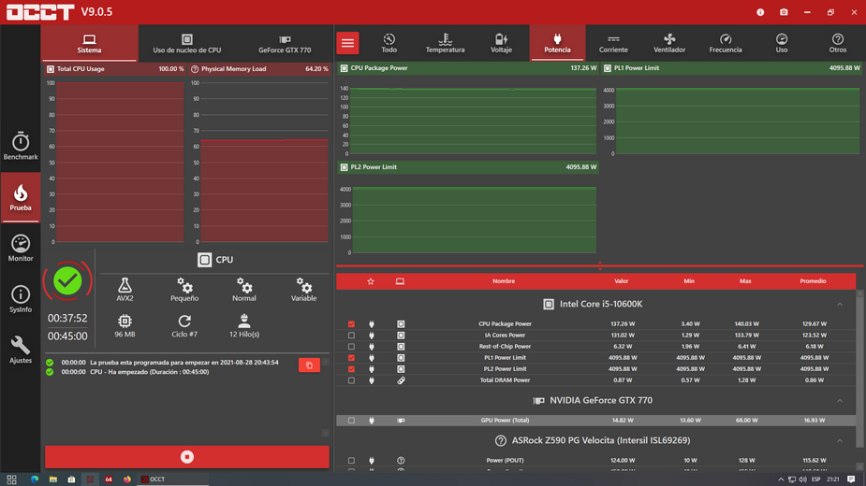Viewport: 866px width, 486px height.
Task: Collapse the NVIDIA GeForce GTX 770 group
Action: [x=840, y=401]
